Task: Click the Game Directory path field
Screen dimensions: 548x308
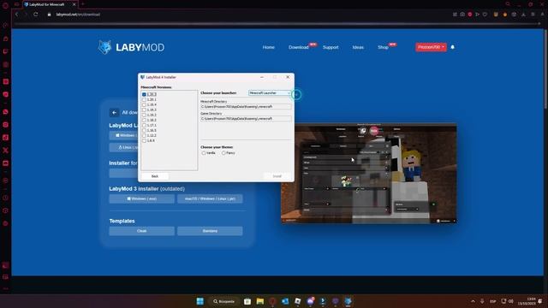Action: coord(246,119)
